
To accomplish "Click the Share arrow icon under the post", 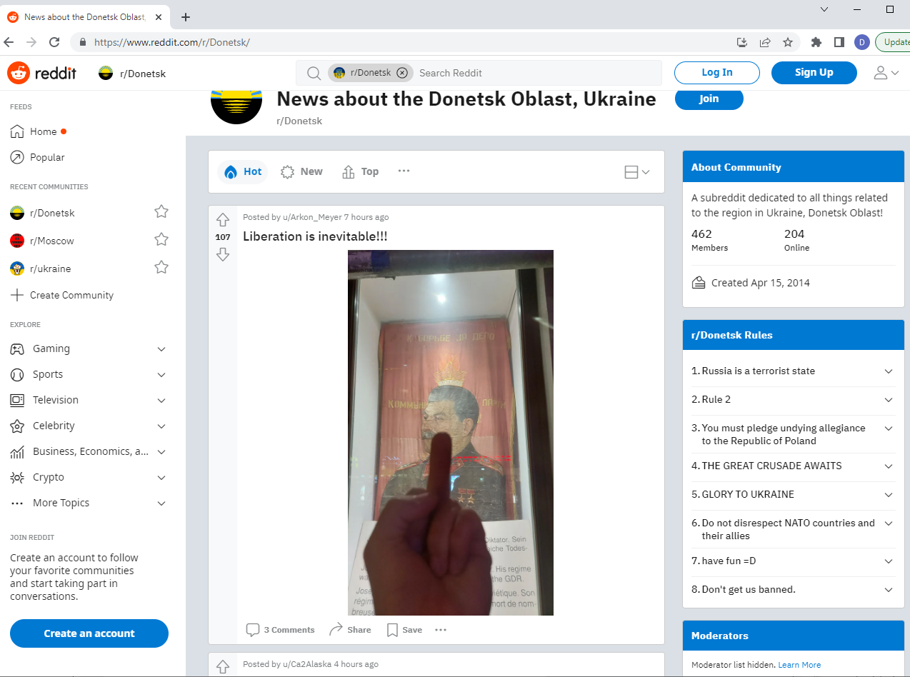I will [336, 630].
